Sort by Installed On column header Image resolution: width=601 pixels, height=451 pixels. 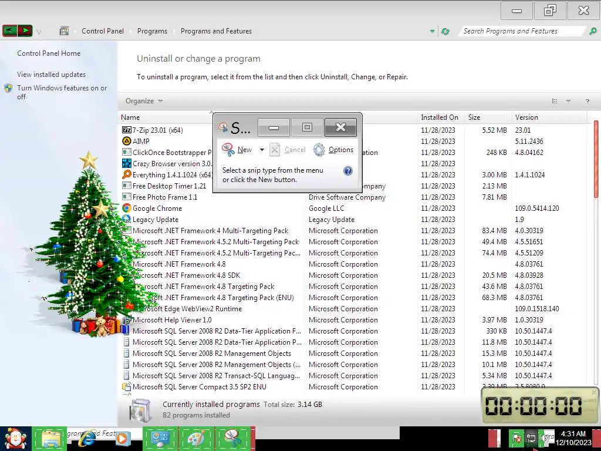coord(440,117)
